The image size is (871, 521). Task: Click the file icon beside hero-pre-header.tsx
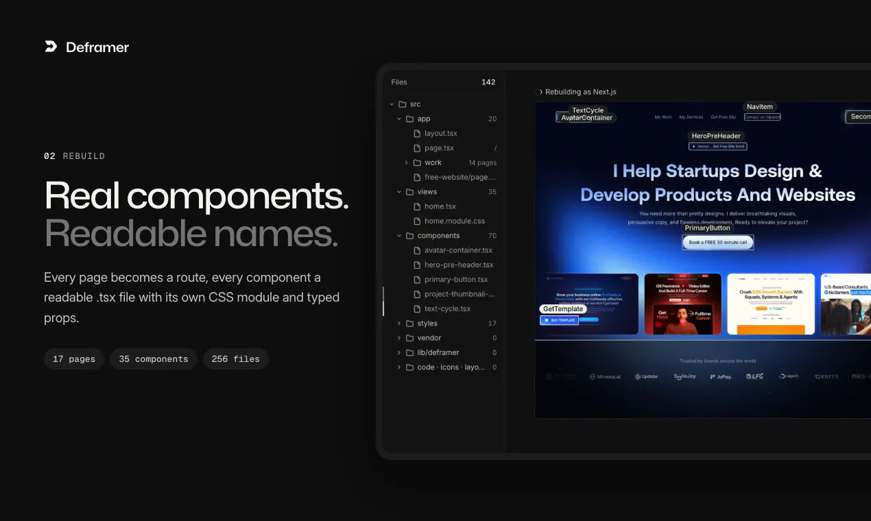tap(417, 265)
